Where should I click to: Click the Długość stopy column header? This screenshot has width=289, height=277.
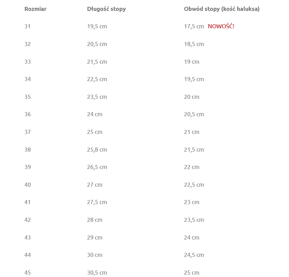coord(106,9)
